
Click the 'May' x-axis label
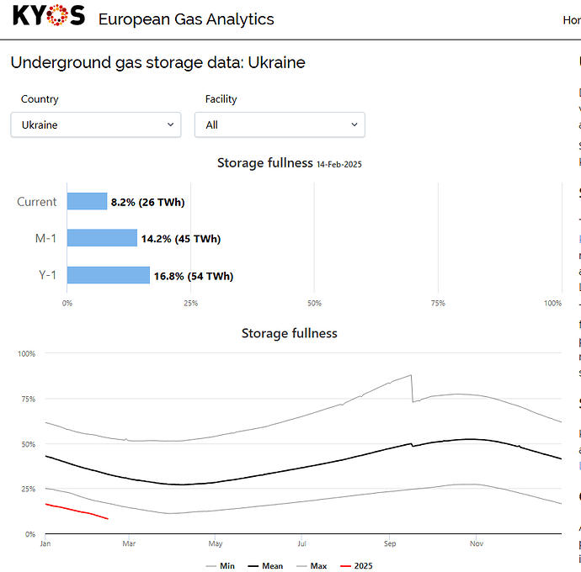point(216,544)
